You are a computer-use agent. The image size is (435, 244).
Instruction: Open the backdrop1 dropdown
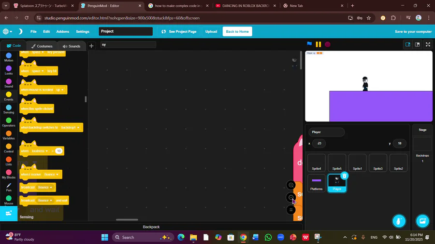click(x=70, y=127)
